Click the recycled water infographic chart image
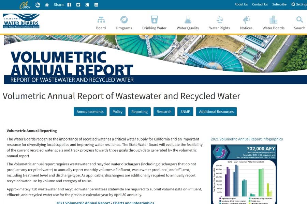This screenshot has height=204, width=307. point(244,173)
